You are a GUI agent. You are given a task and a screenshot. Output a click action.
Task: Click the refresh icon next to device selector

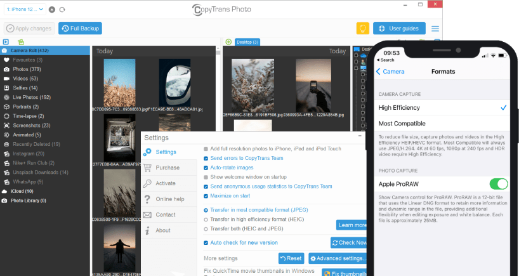[x=62, y=10]
